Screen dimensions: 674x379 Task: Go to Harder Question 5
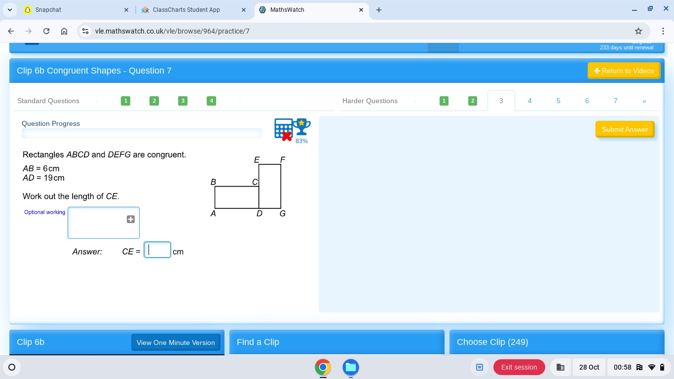559,101
